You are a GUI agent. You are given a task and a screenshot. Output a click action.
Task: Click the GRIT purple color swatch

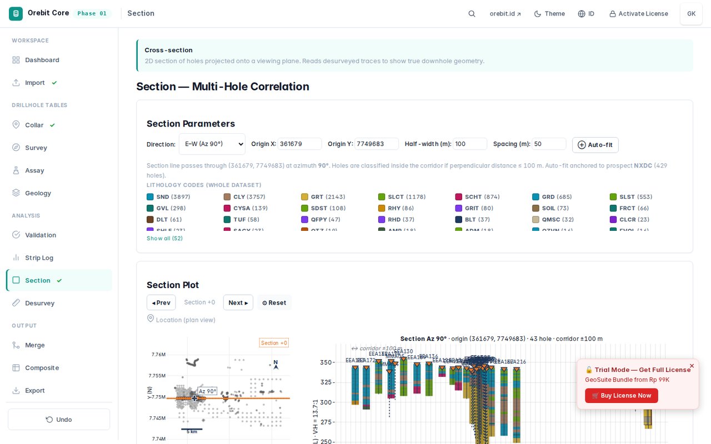(459, 208)
